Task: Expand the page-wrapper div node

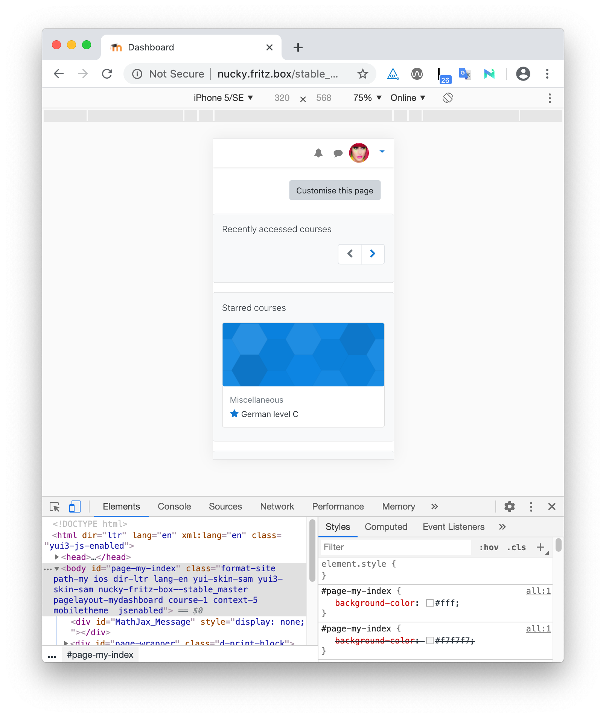Action: (66, 643)
